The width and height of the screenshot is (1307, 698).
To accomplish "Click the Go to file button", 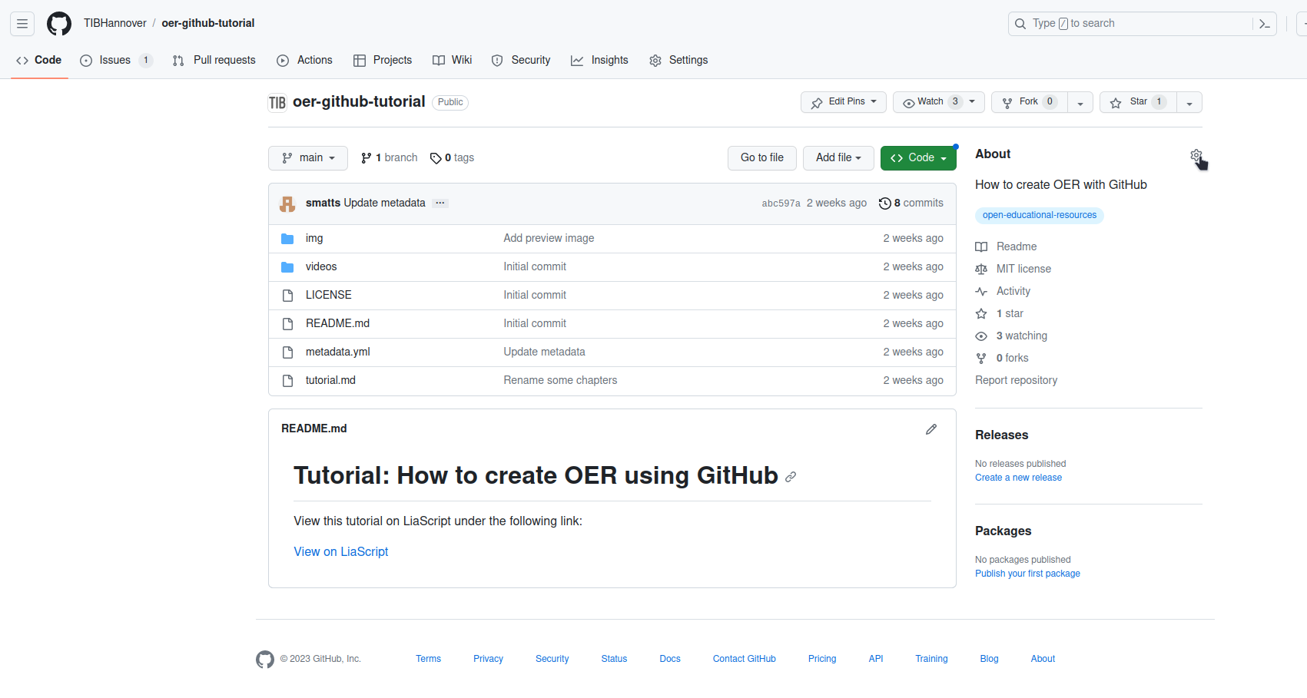I will [761, 158].
